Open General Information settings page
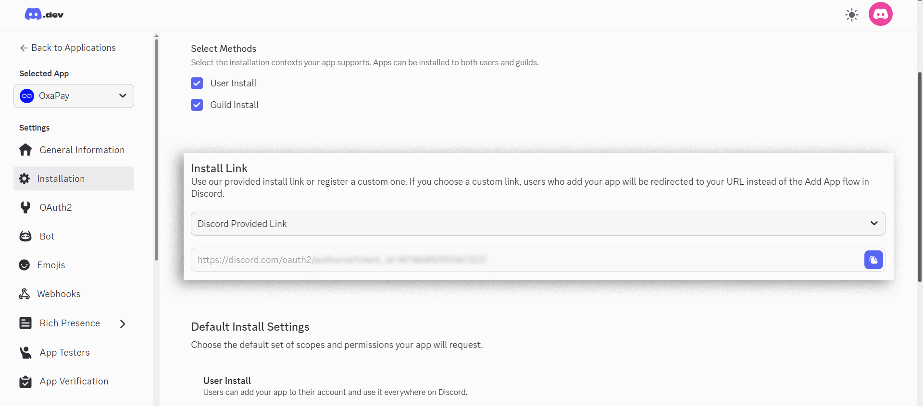Image resolution: width=923 pixels, height=406 pixels. tap(82, 150)
